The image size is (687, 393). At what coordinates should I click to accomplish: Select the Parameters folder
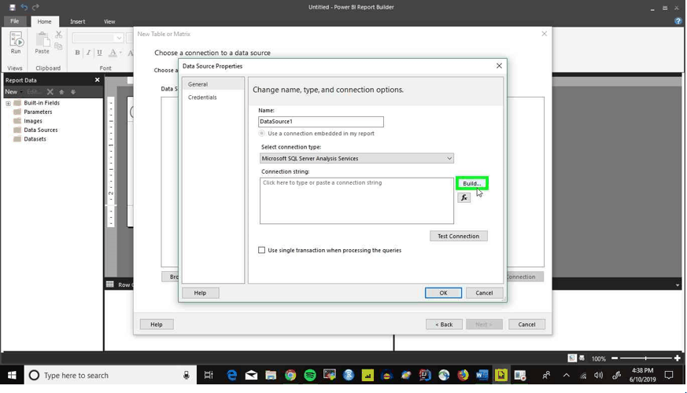(38, 112)
